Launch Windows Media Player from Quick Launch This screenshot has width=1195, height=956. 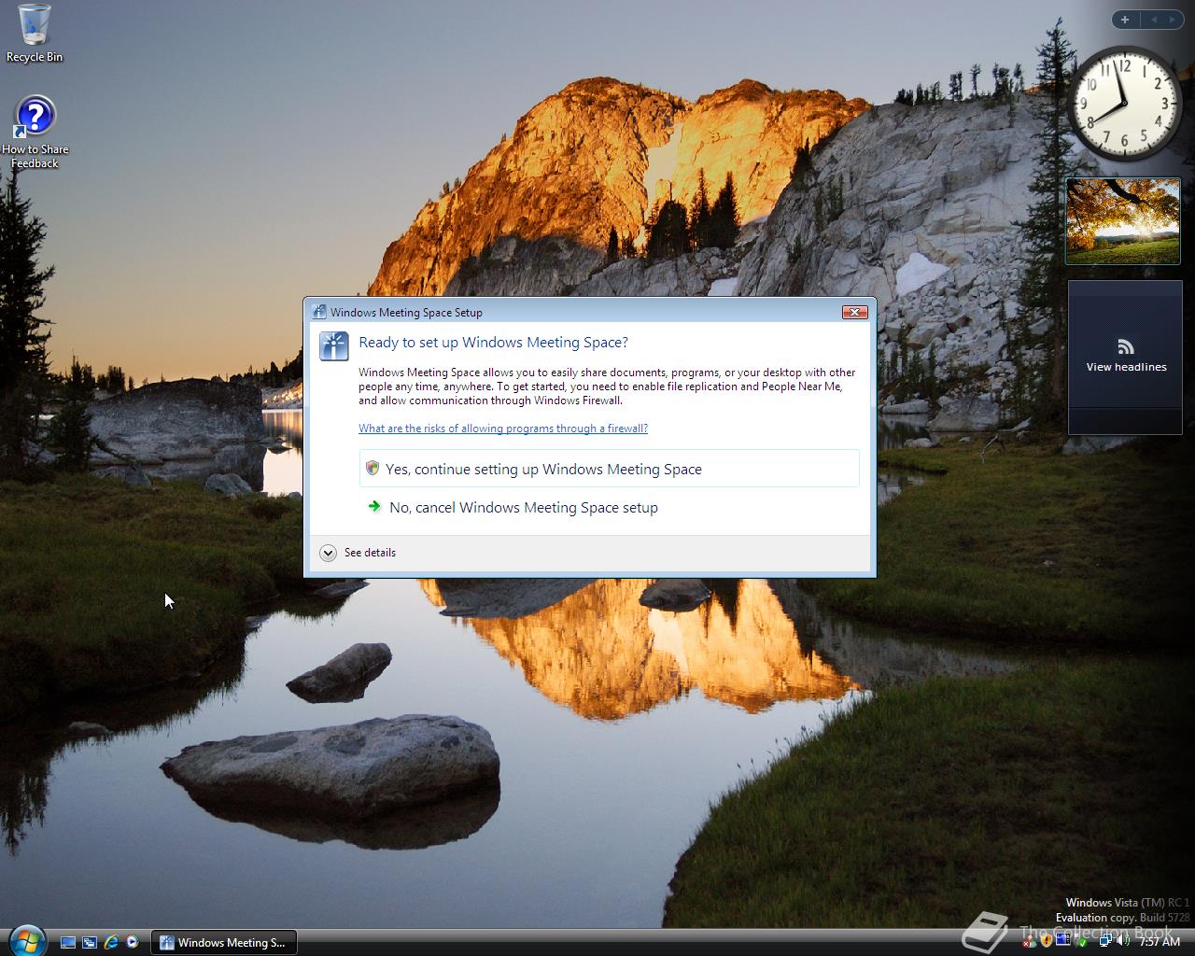[133, 942]
